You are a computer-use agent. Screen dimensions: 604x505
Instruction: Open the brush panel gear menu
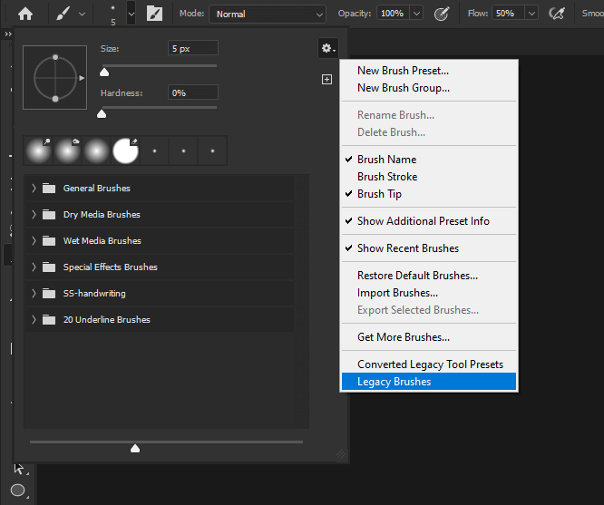[327, 48]
